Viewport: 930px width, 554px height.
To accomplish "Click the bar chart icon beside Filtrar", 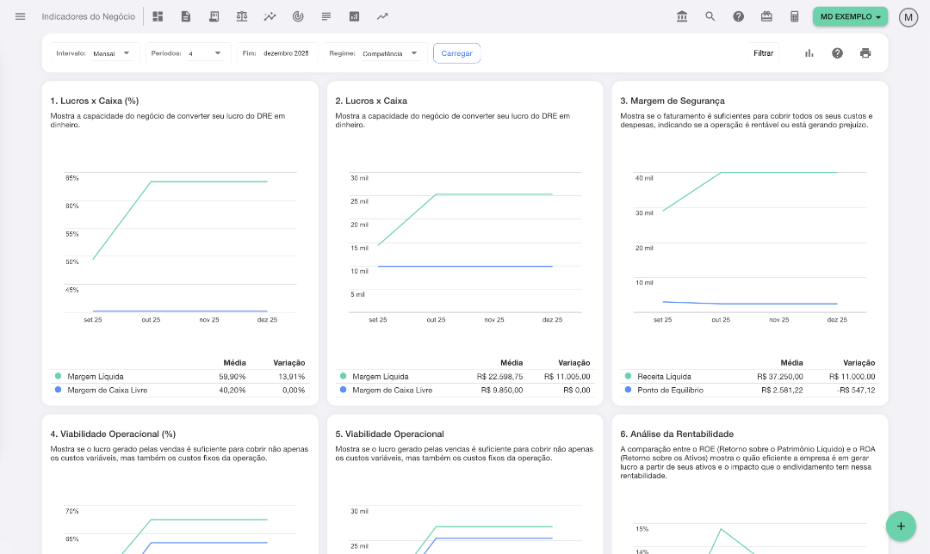I will point(809,53).
